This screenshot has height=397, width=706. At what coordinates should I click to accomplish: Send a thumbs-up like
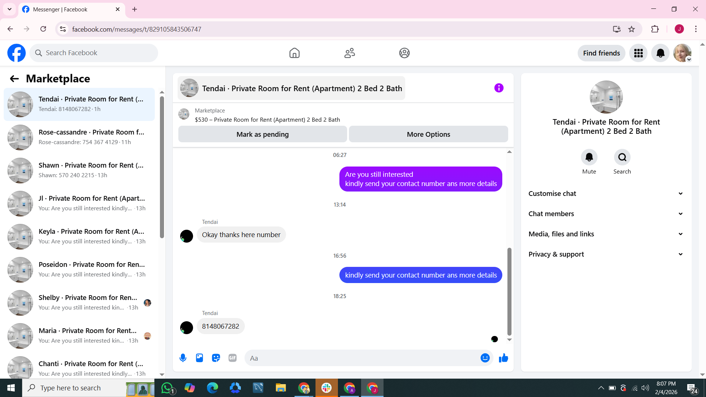pyautogui.click(x=503, y=358)
